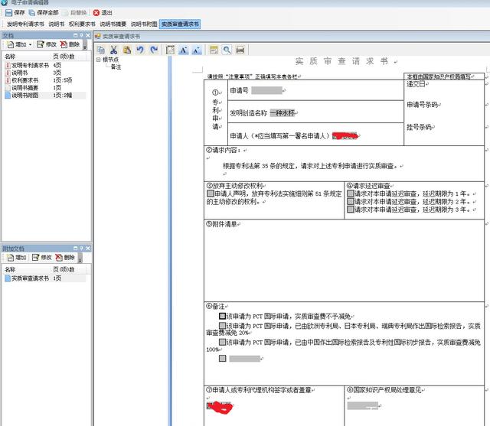Click the copy icon in the editor toolbar
Image resolution: width=490 pixels, height=426 pixels.
coord(101,50)
